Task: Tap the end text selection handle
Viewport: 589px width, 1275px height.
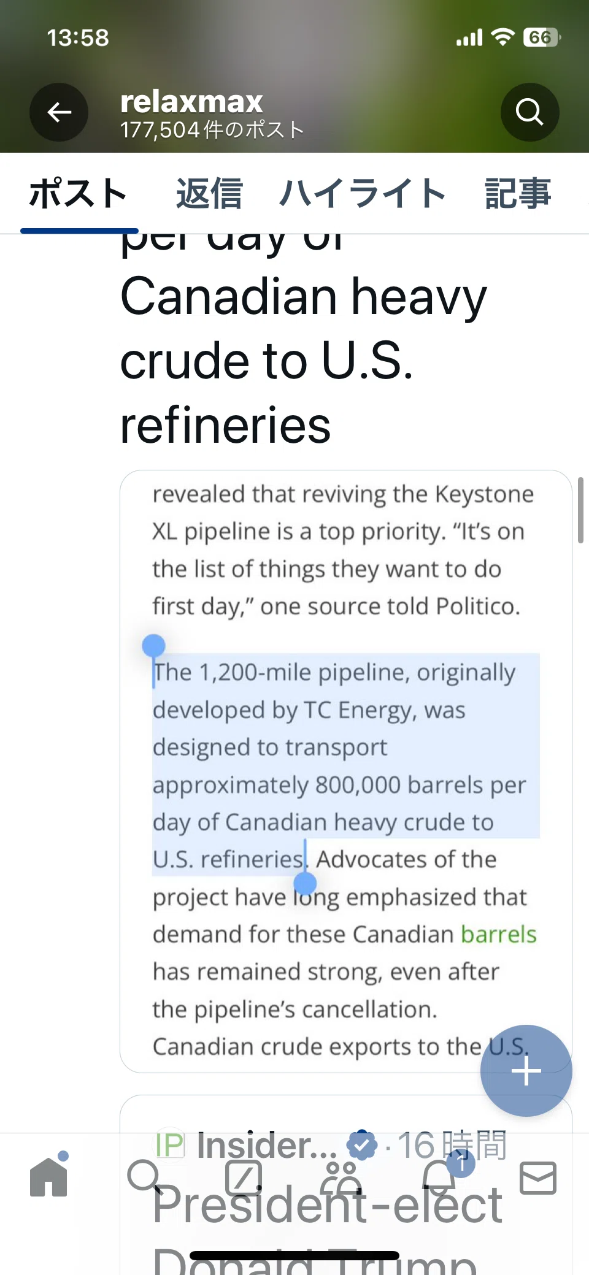Action: [x=305, y=884]
